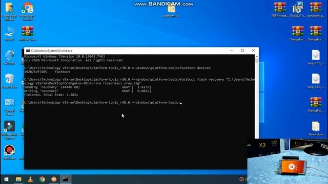
Task: Select the New folder desktop icon
Action: click(316, 128)
